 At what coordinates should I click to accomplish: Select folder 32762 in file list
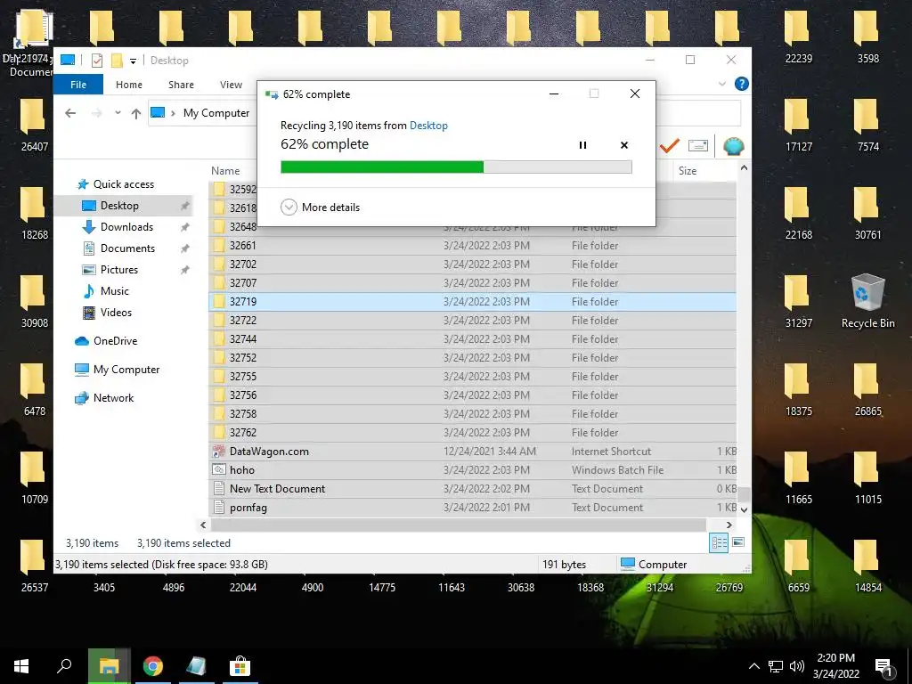pyautogui.click(x=472, y=432)
